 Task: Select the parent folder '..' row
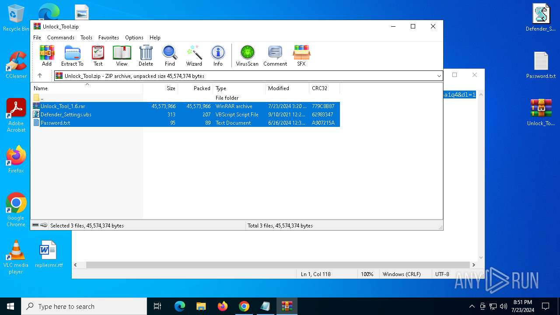coord(185,98)
